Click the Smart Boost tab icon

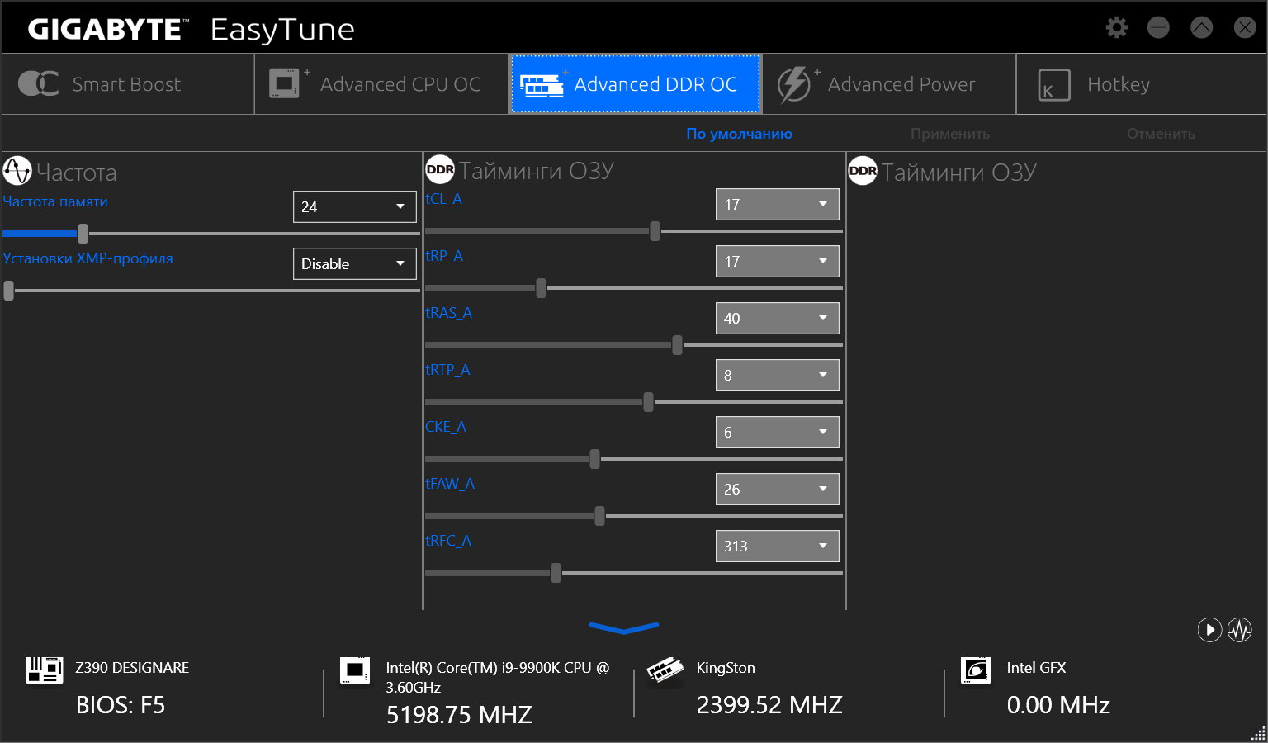tap(38, 83)
